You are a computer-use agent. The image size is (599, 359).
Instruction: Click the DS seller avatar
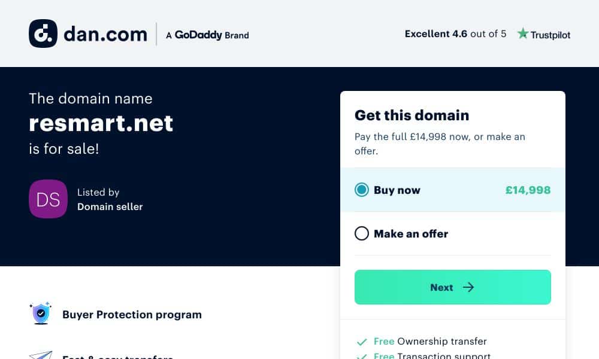pos(48,199)
